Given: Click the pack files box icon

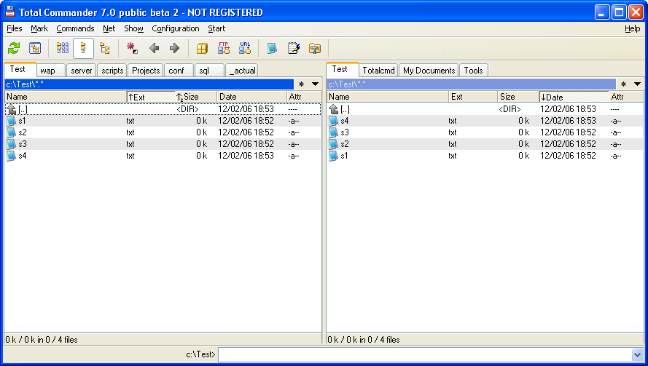Looking at the screenshot, I should pos(202,48).
